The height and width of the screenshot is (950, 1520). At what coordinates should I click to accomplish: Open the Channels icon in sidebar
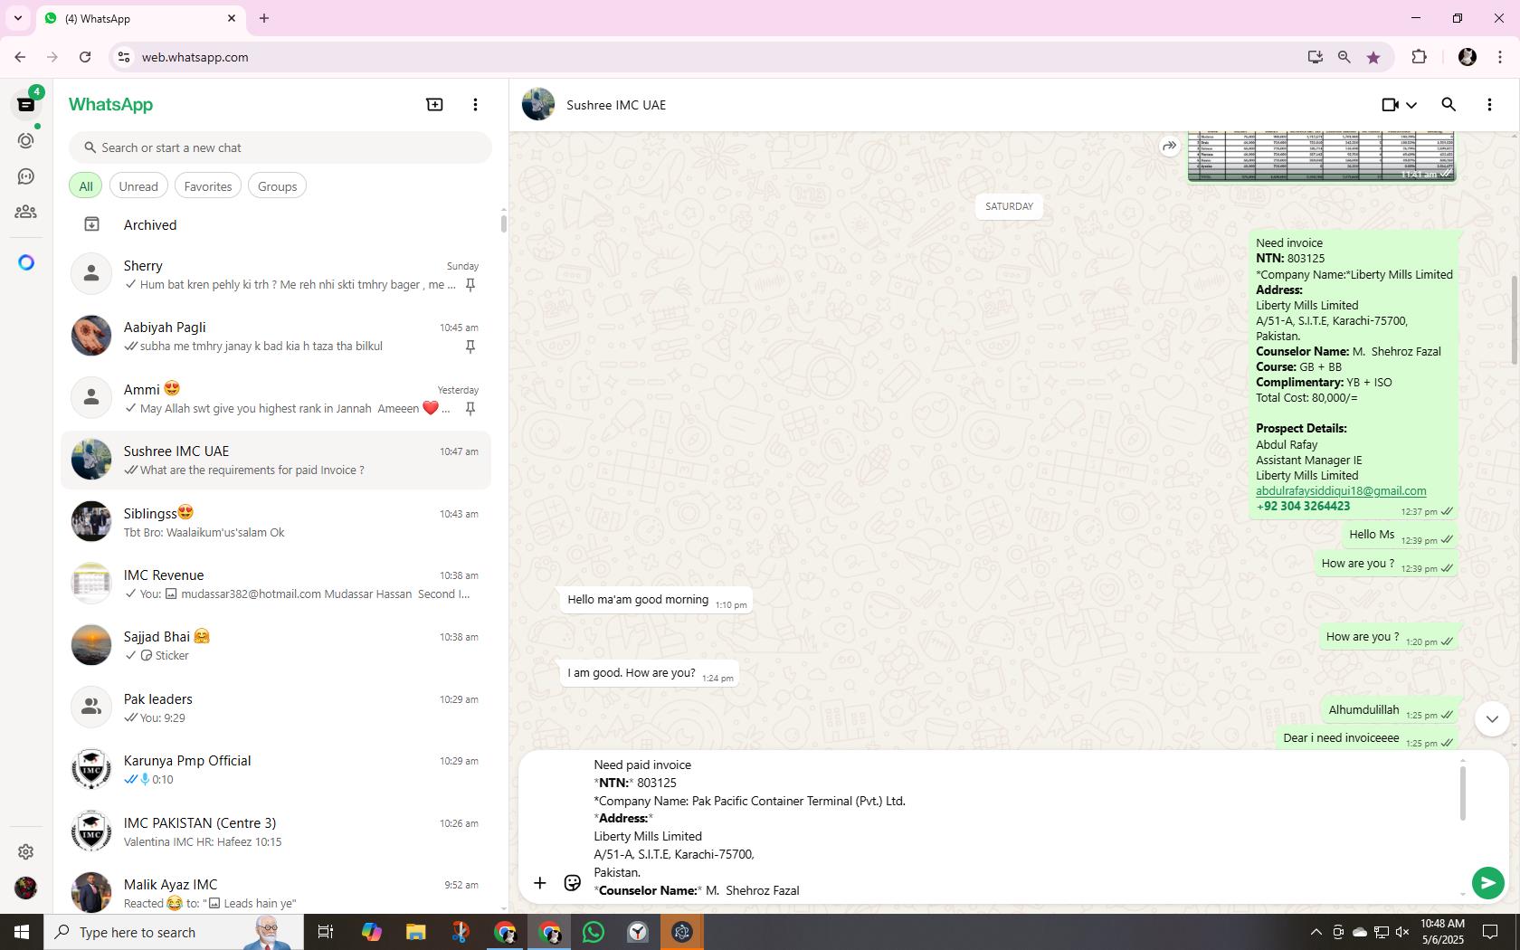pos(25,176)
